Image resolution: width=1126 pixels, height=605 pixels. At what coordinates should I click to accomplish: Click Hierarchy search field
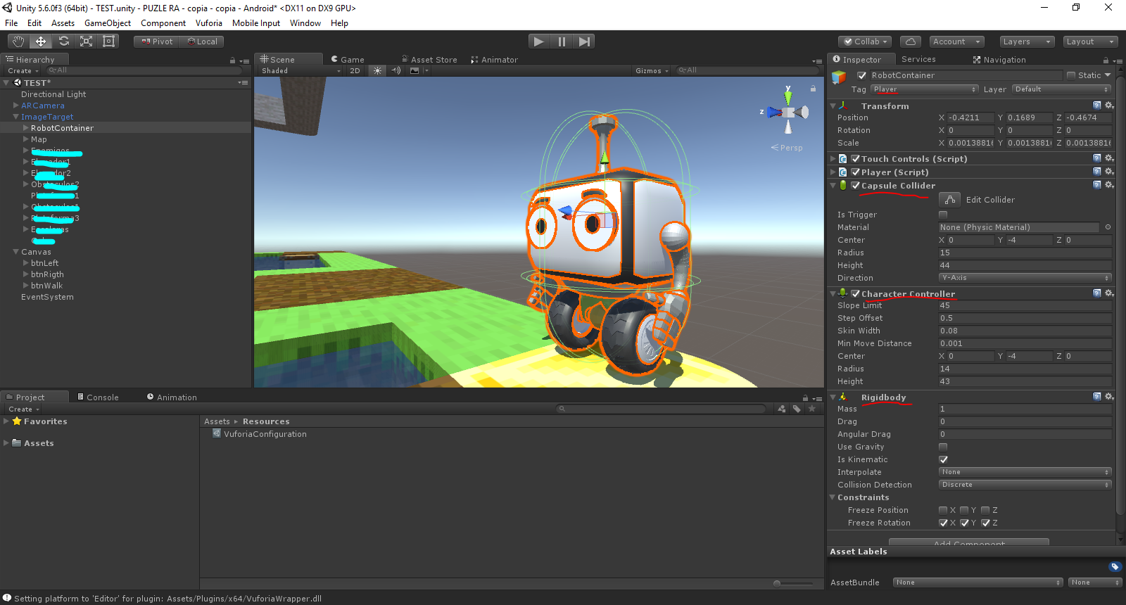point(144,70)
